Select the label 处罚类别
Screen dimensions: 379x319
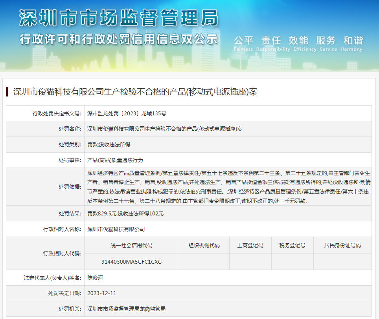point(70,144)
